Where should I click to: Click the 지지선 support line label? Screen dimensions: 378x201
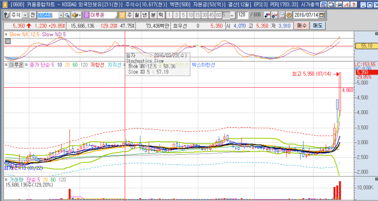114,65
